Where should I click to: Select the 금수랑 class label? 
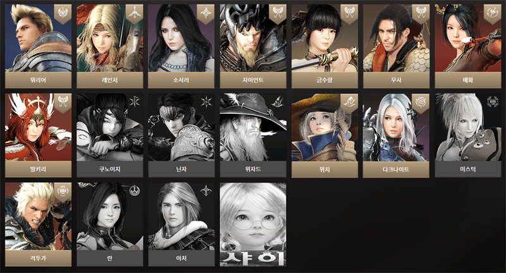[x=324, y=80]
